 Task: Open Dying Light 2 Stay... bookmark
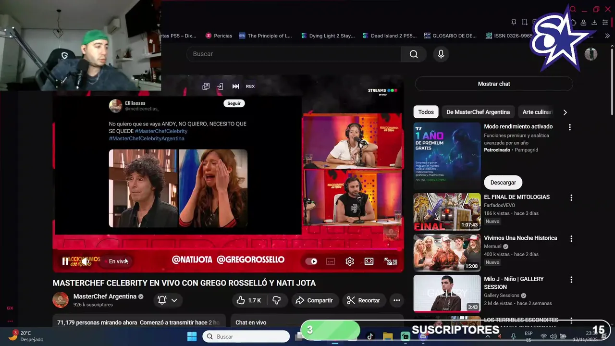pos(328,36)
